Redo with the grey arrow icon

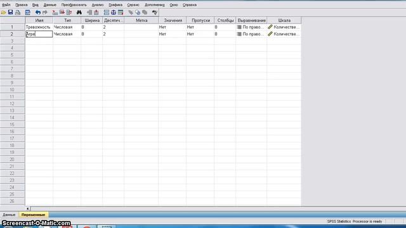[x=45, y=13]
